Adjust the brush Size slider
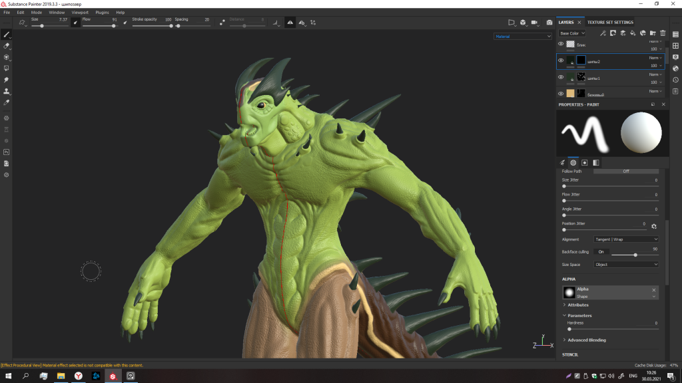This screenshot has width=682, height=383. 49,26
